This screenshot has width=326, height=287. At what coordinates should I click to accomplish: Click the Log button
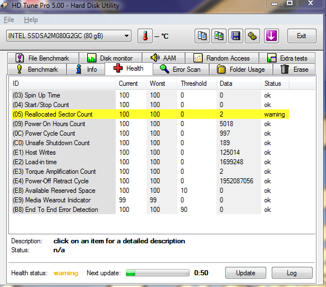pos(292,273)
